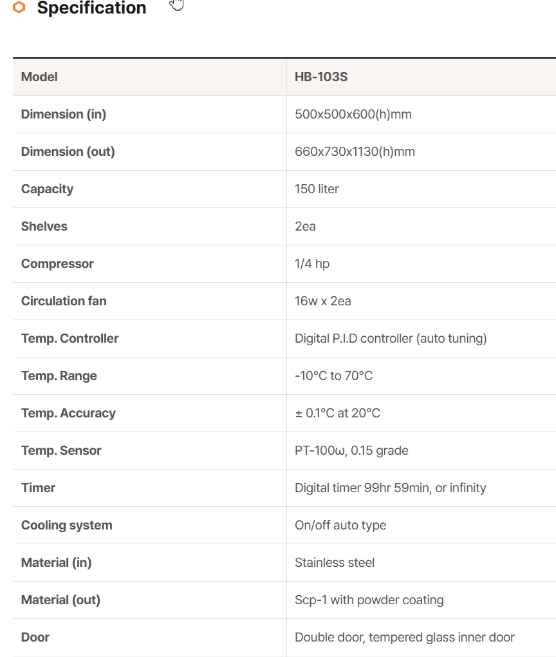Click the Circulation fan label
The width and height of the screenshot is (556, 657).
coord(64,301)
